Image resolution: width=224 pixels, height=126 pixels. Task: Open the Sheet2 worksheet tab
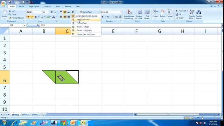point(25,114)
